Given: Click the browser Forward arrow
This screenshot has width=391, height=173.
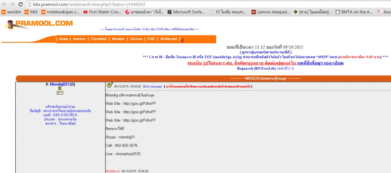Looking at the screenshot, I should [12, 4].
